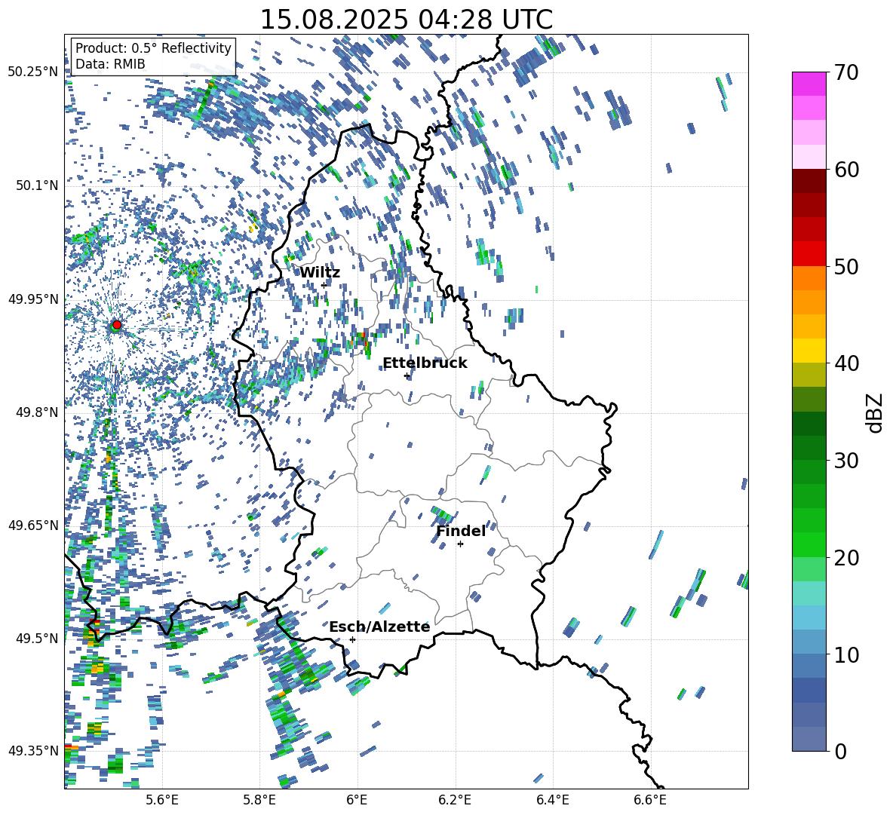
Task: Click the Data: RMIB text
Action: (110, 64)
